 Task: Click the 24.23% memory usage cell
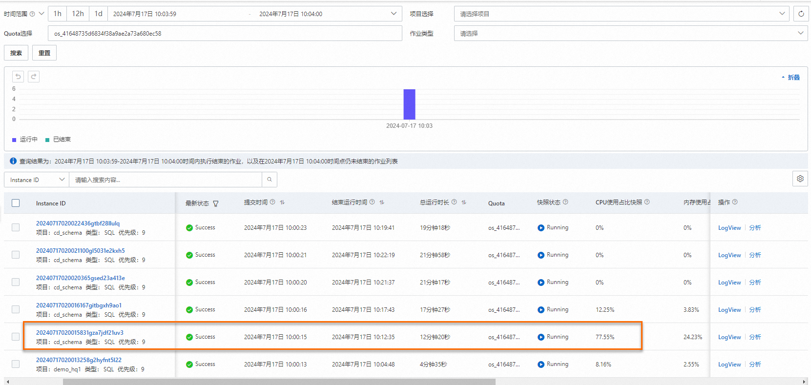pyautogui.click(x=693, y=337)
